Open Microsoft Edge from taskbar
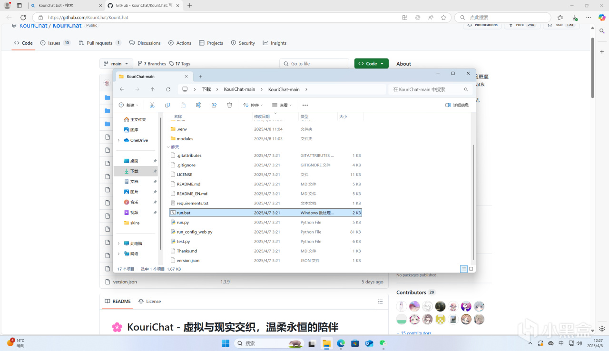 point(341,343)
